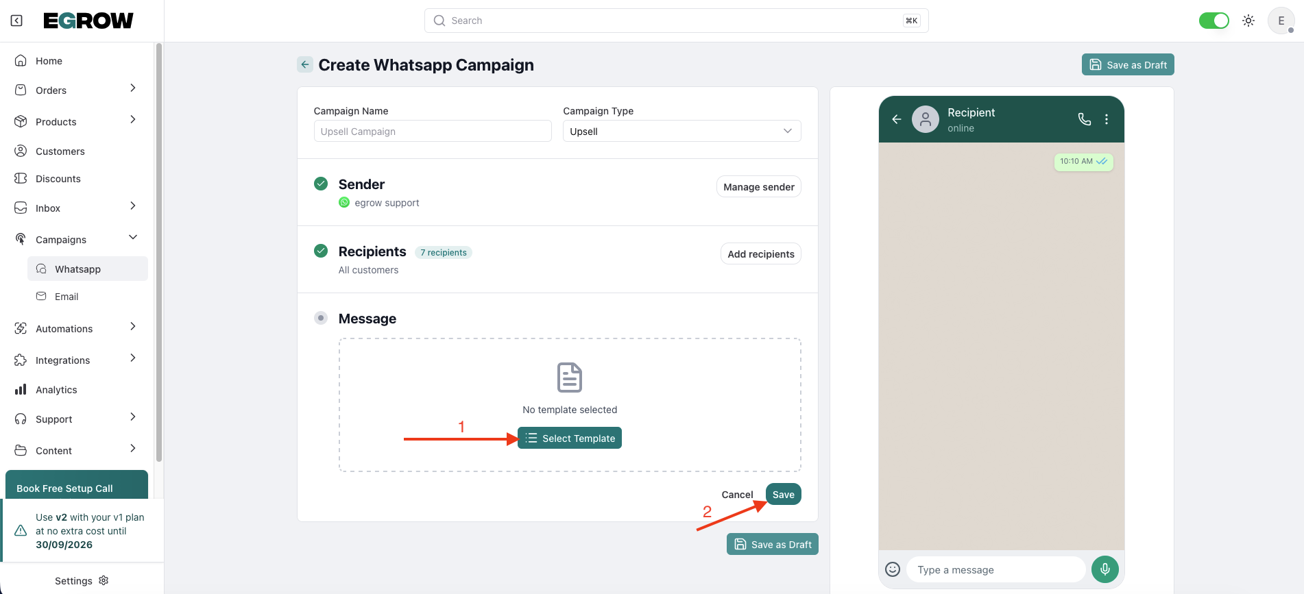Click the Sender completed checkmark

[320, 184]
